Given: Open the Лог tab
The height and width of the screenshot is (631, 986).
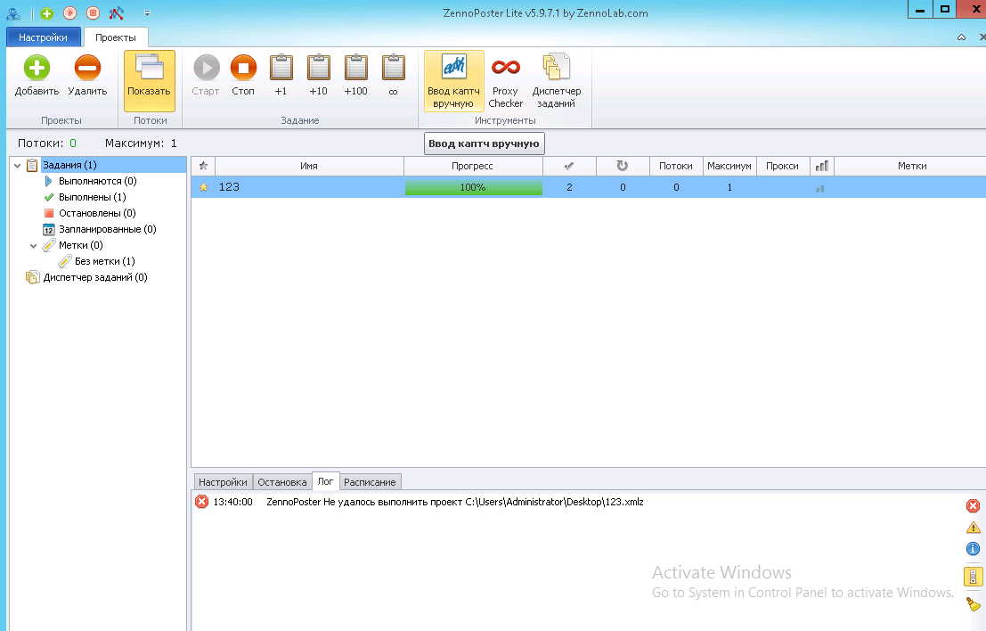Looking at the screenshot, I should pyautogui.click(x=326, y=481).
